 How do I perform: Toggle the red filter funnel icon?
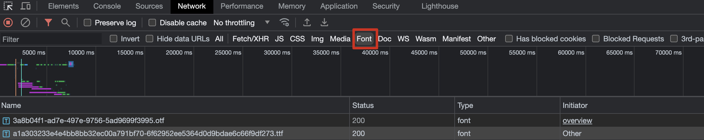48,23
